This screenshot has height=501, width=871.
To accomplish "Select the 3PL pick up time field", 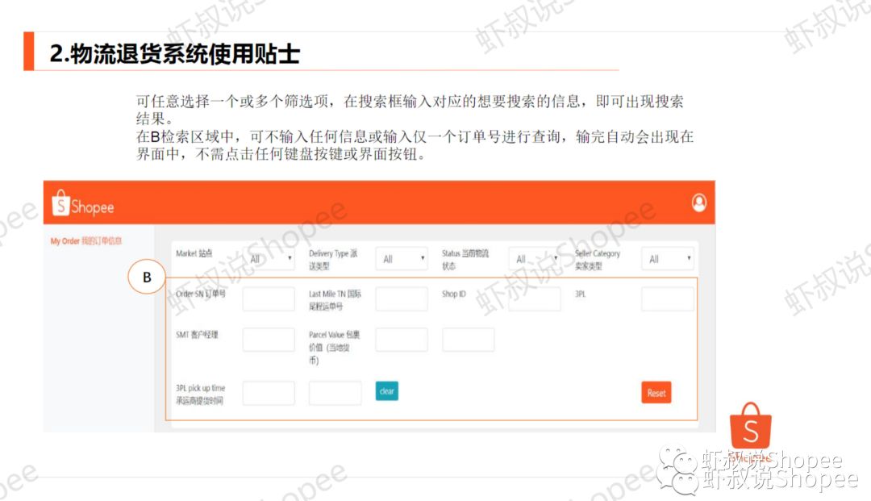I will pos(269,392).
